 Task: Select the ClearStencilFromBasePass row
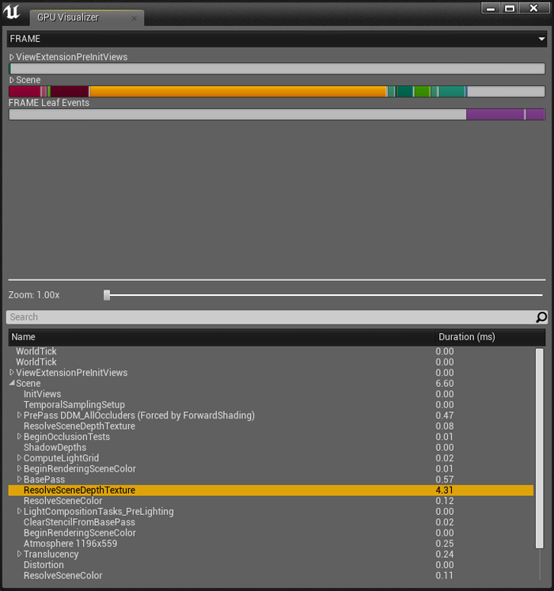pos(271,522)
